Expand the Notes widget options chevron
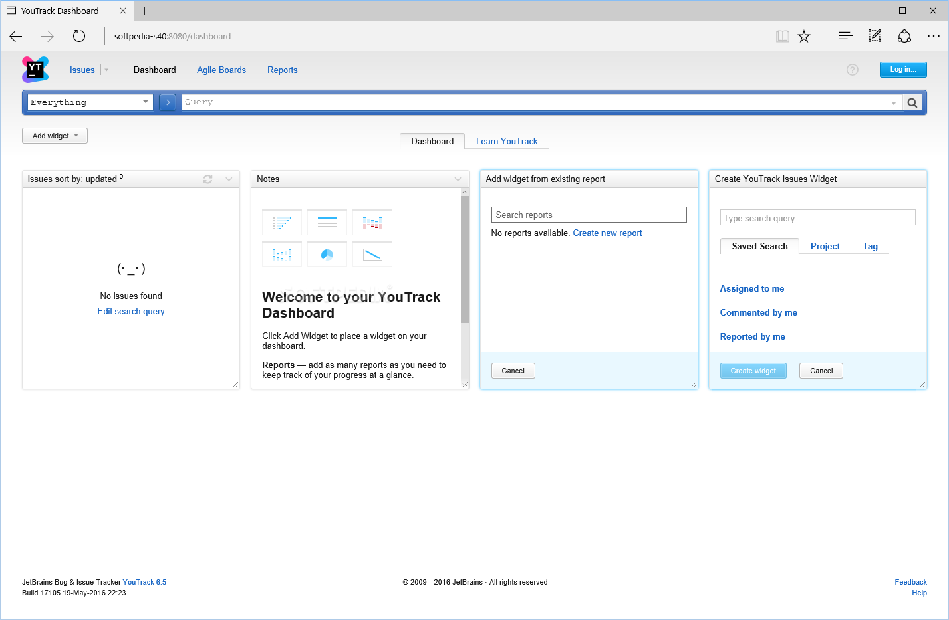Viewport: 949px width, 620px height. [x=458, y=179]
